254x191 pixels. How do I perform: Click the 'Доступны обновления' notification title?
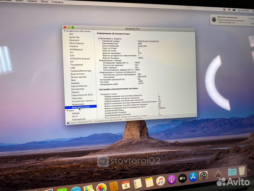coord(227,17)
